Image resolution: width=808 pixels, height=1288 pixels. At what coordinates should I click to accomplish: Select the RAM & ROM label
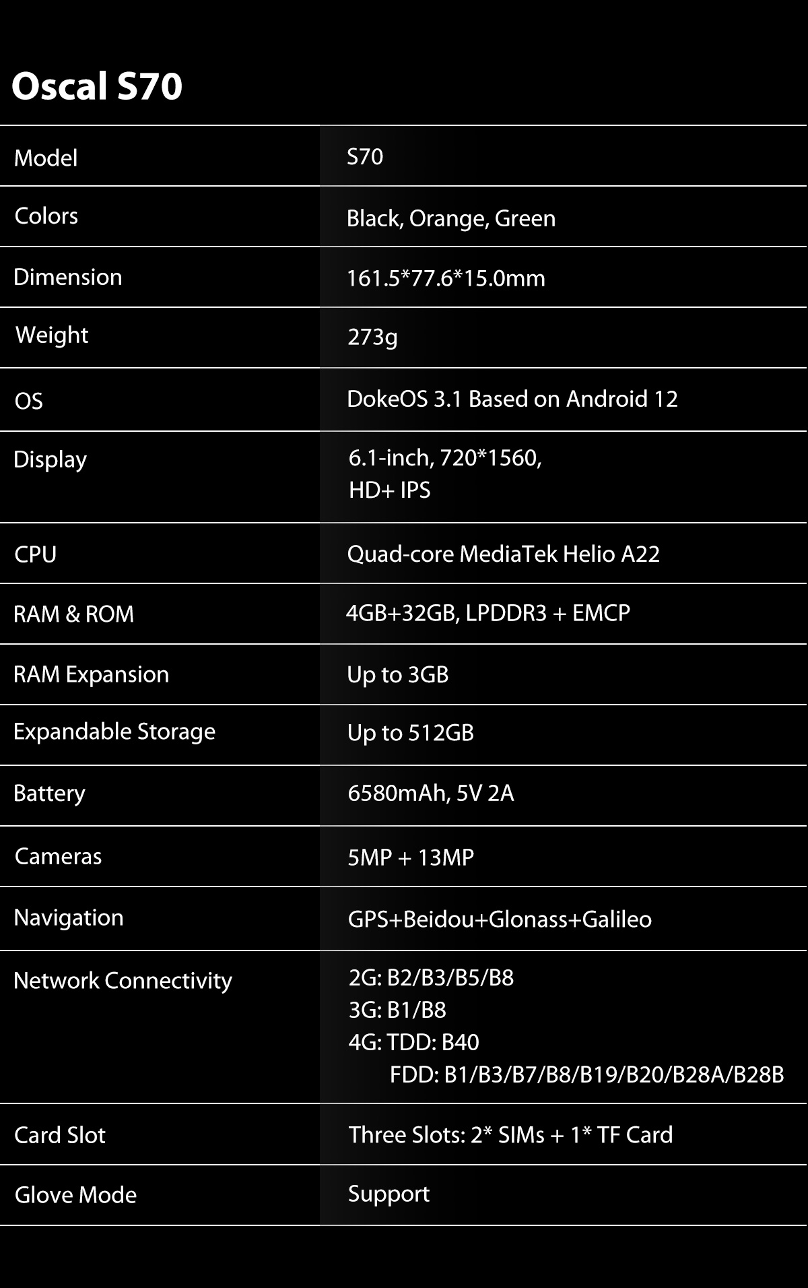click(x=73, y=614)
